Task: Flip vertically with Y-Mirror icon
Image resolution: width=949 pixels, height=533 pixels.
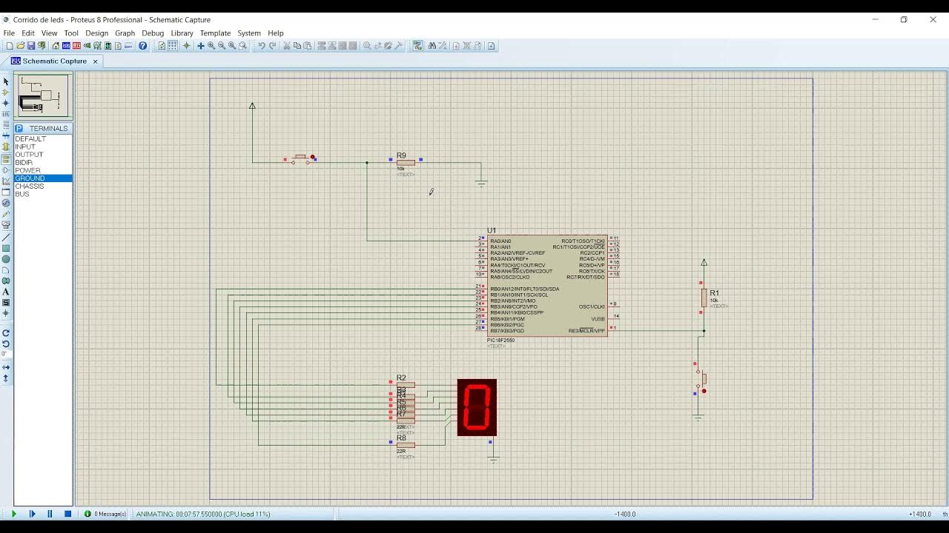Action: [6, 378]
